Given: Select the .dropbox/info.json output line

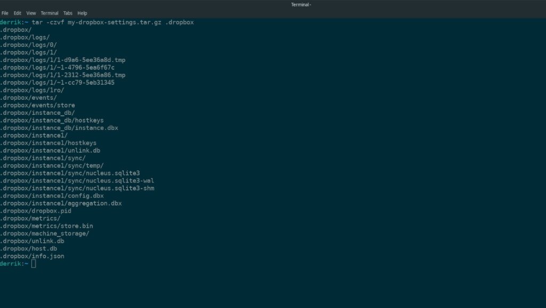Looking at the screenshot, I should (x=32, y=256).
